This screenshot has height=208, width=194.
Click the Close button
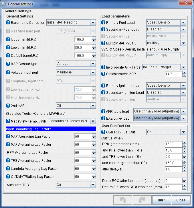(181, 200)
